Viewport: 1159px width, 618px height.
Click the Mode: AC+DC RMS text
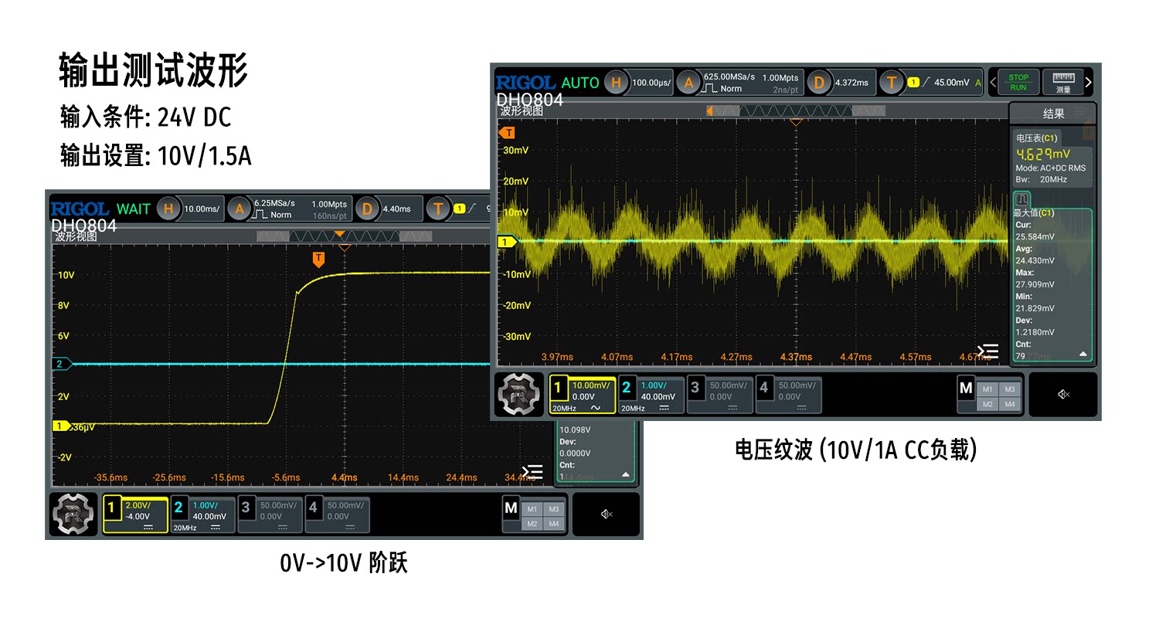(1052, 168)
